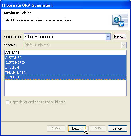The width and height of the screenshot is (131, 136).
Task: Select the ORDER_DATA table
Action: pos(65,72)
